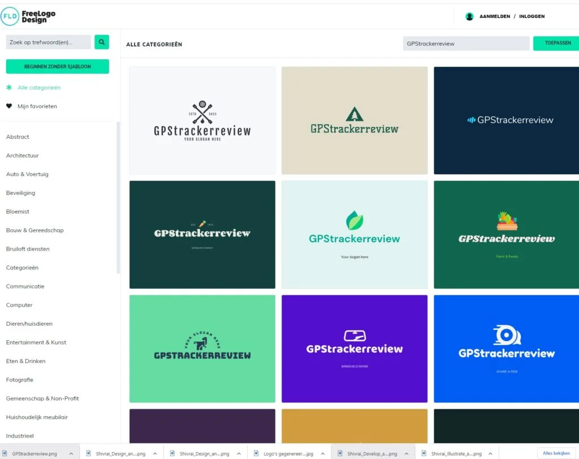Click the Alles bekijken button
This screenshot has height=459, width=579.
point(556,453)
